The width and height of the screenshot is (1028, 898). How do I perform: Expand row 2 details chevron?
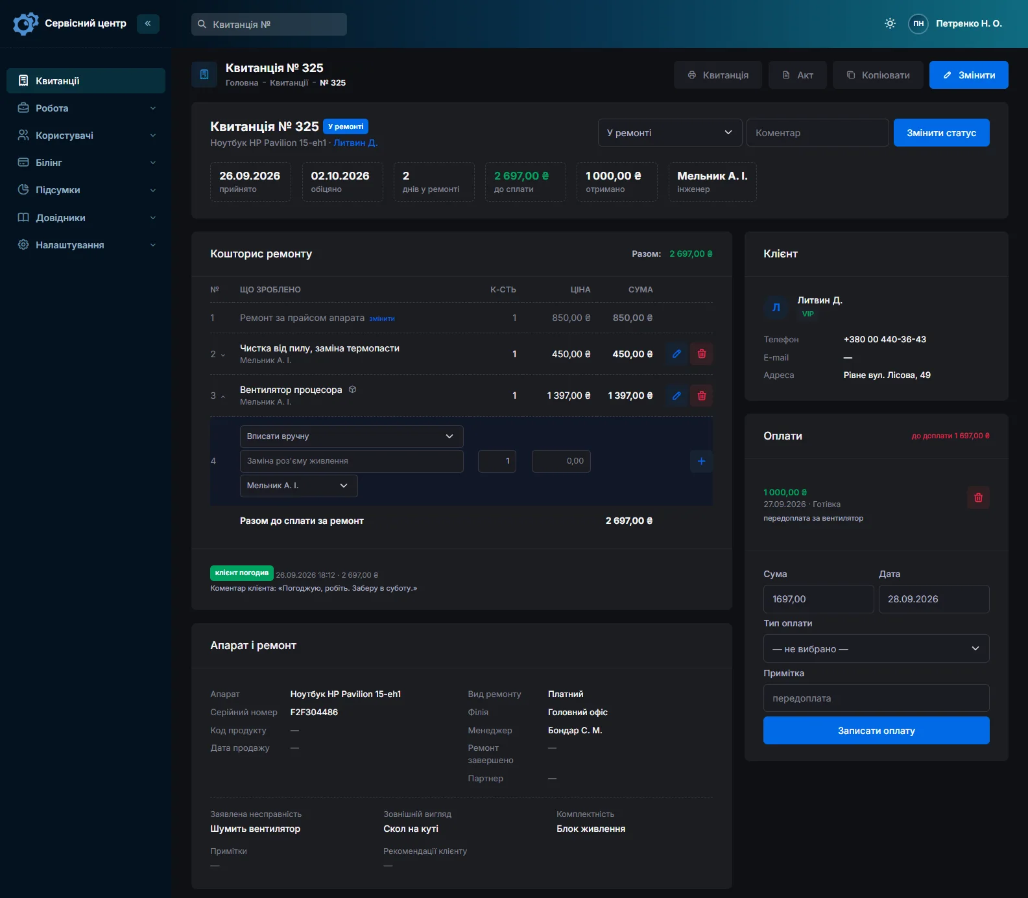click(x=223, y=355)
